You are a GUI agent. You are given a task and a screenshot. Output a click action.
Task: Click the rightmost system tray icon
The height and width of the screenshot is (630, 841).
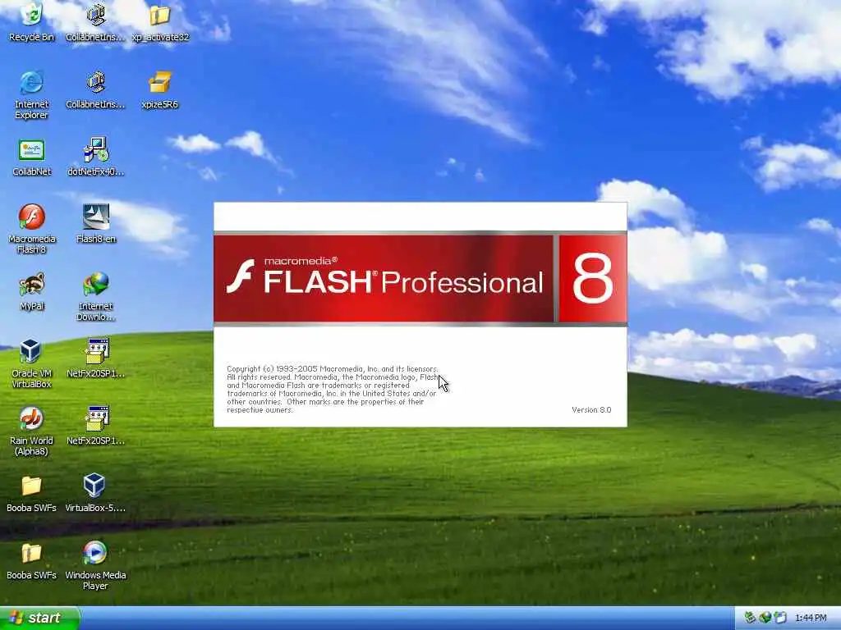(780, 618)
